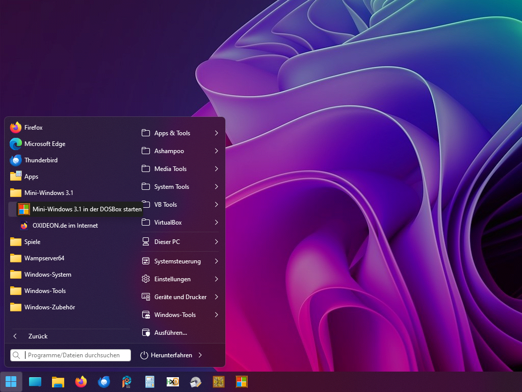Click the Programme/Dateien durchsuchen search field
522x392 pixels.
click(x=70, y=355)
